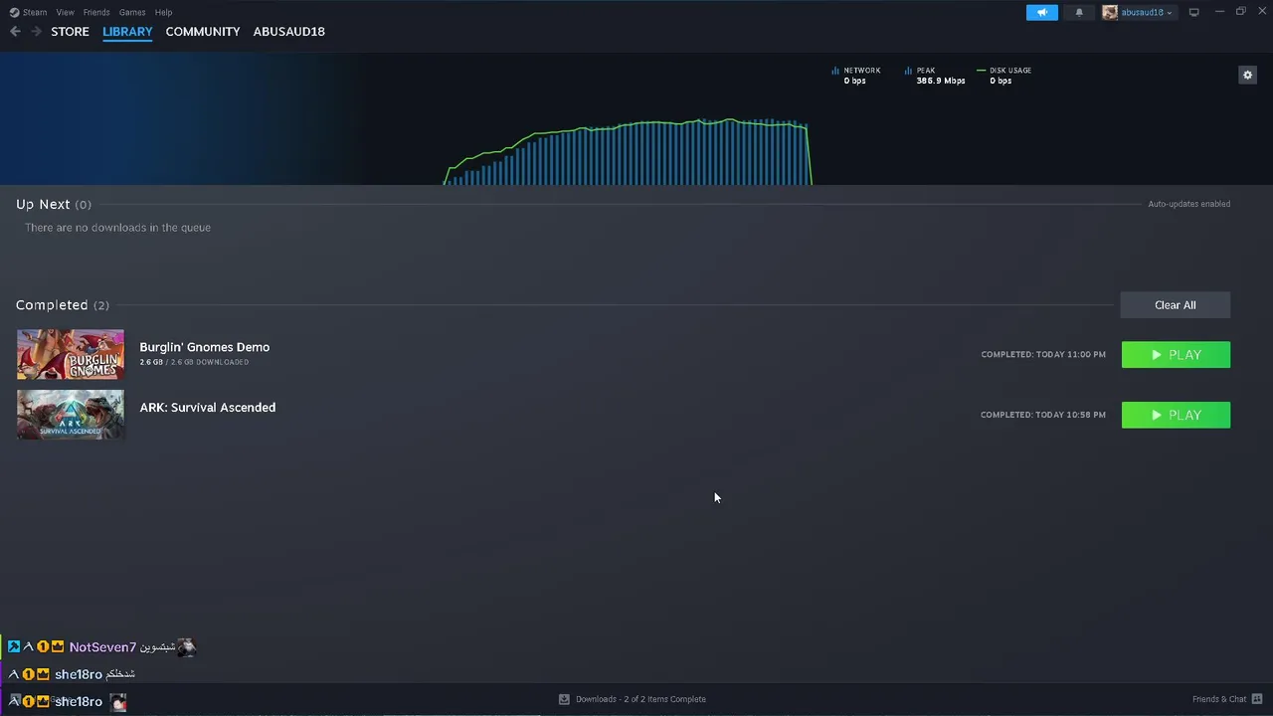Open the notifications bell
This screenshot has width=1273, height=716.
coord(1079,12)
